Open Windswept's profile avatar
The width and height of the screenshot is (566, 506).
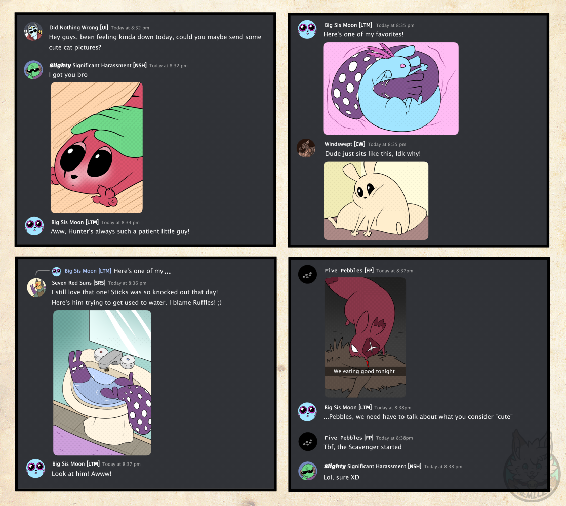[306, 148]
